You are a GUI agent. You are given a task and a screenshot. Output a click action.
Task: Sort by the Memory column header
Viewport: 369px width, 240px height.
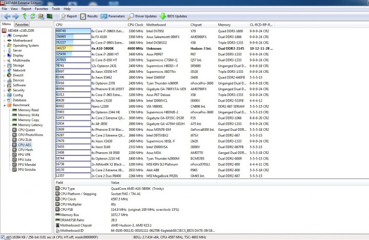232,25
